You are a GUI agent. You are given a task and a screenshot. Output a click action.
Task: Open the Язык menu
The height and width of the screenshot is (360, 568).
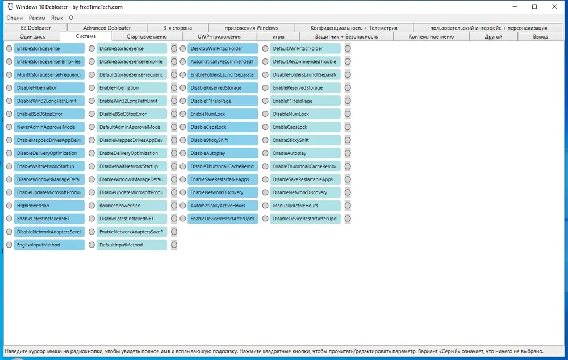click(57, 18)
